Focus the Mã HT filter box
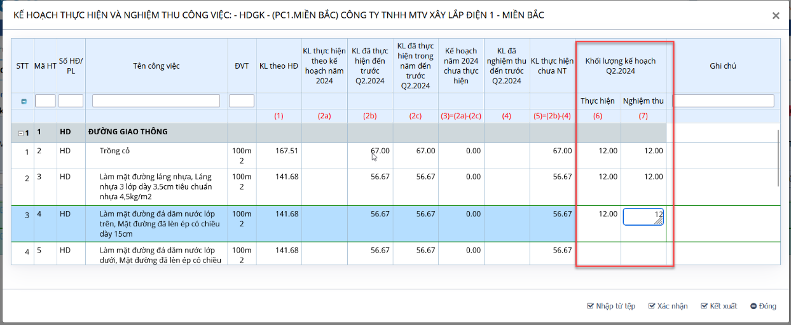The image size is (791, 325). [x=45, y=101]
